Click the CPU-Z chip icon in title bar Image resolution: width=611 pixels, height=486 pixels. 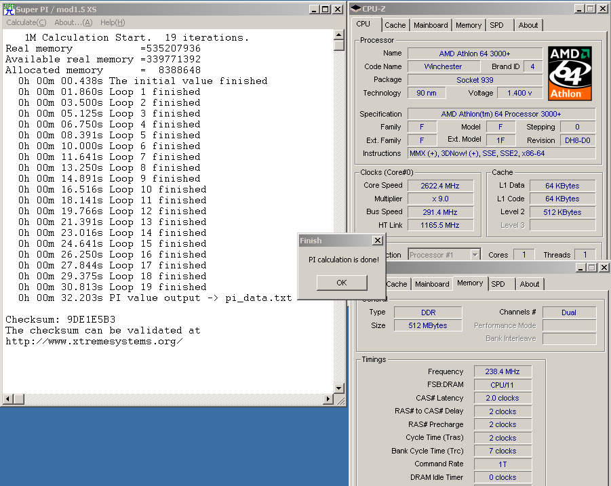pos(356,9)
